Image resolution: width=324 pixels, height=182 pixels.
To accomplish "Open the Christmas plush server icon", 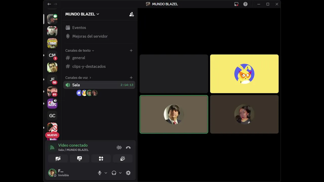I will coord(52,31).
